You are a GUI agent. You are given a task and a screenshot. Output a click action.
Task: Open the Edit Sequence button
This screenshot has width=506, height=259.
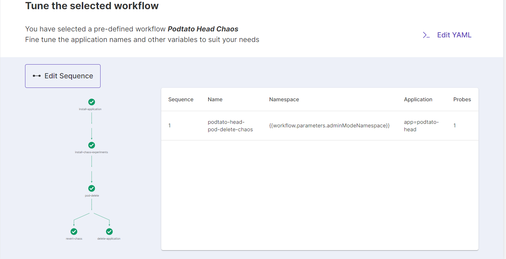63,76
